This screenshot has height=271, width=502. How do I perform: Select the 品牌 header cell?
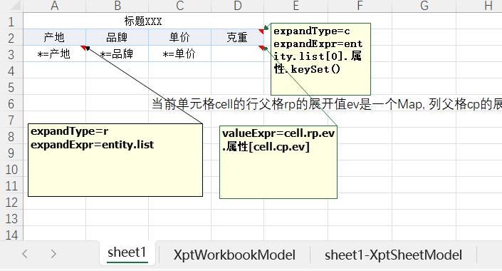pyautogui.click(x=117, y=38)
